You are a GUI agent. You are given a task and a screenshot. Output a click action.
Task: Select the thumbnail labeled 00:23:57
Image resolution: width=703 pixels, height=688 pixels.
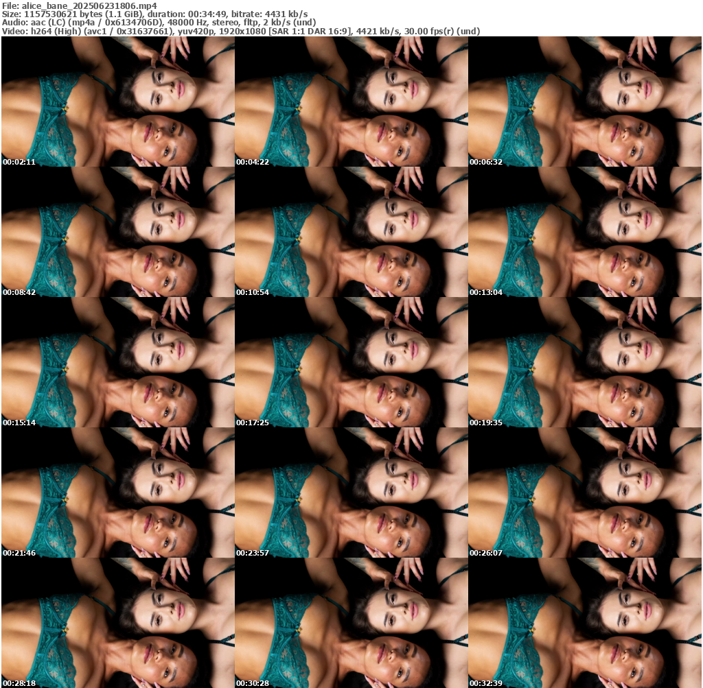click(351, 493)
